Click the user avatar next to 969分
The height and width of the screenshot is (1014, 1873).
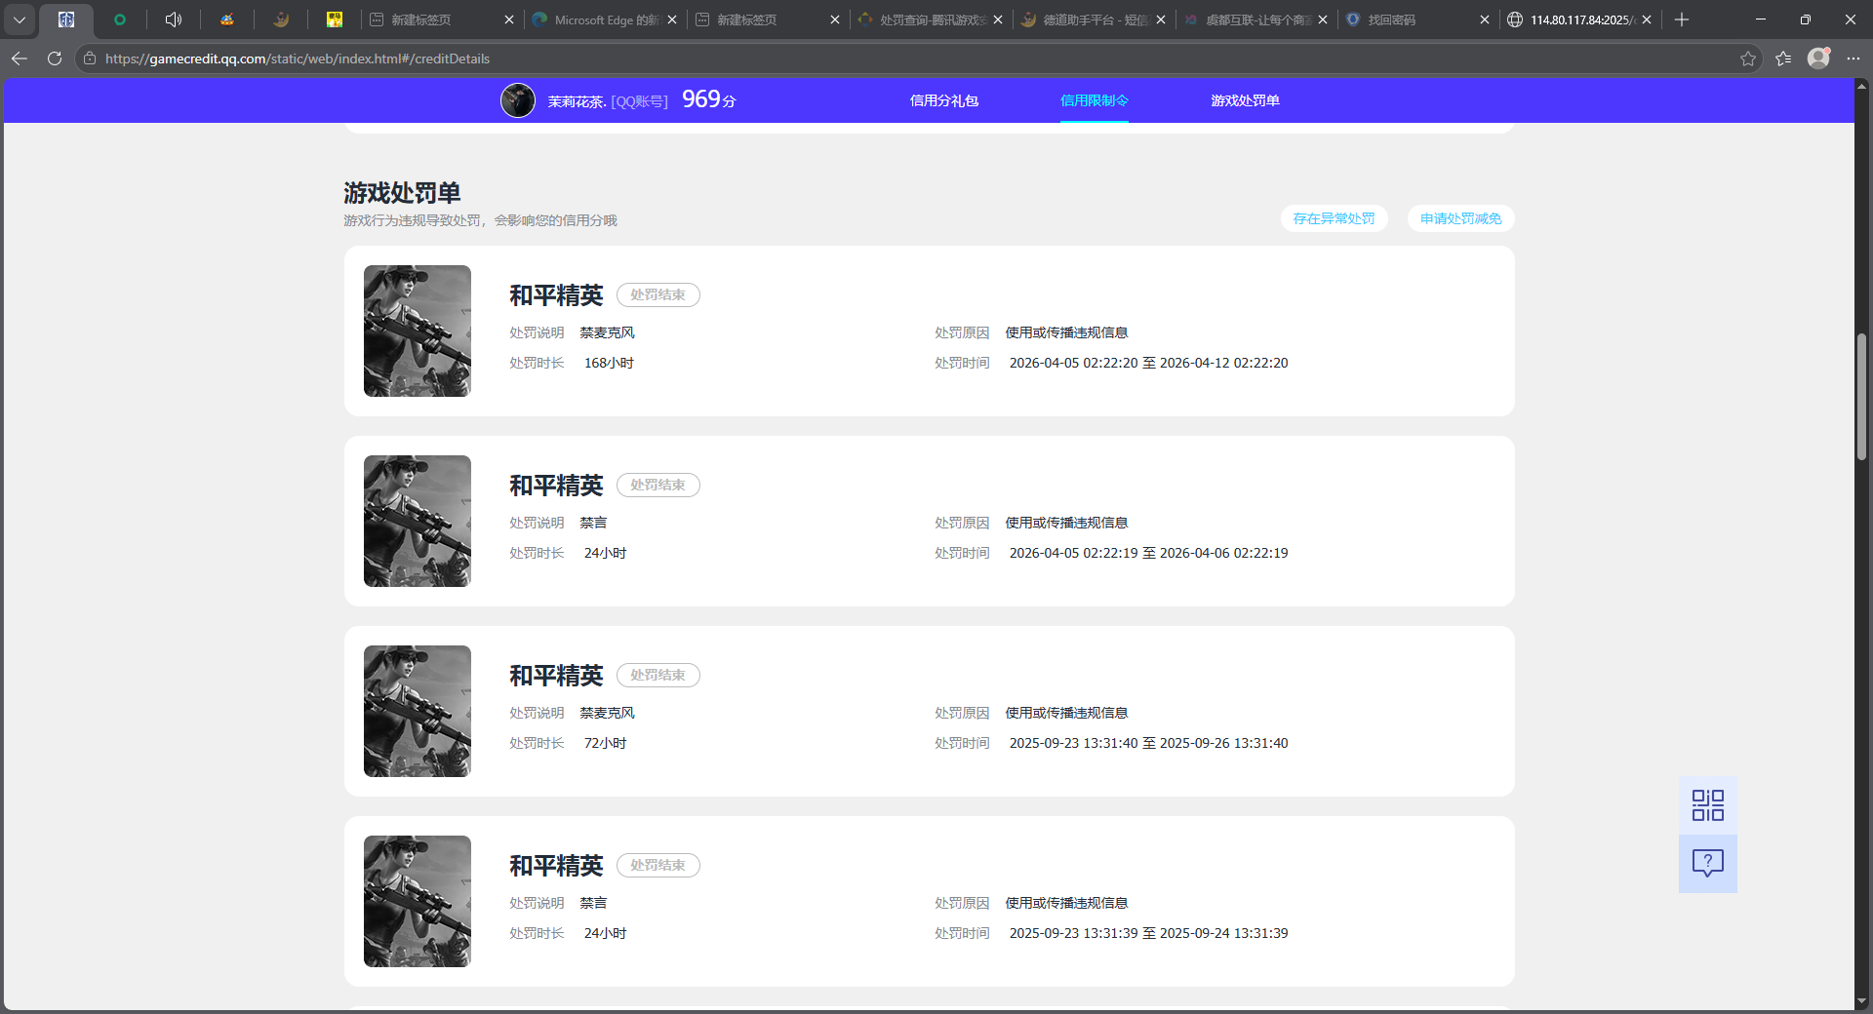tap(518, 100)
